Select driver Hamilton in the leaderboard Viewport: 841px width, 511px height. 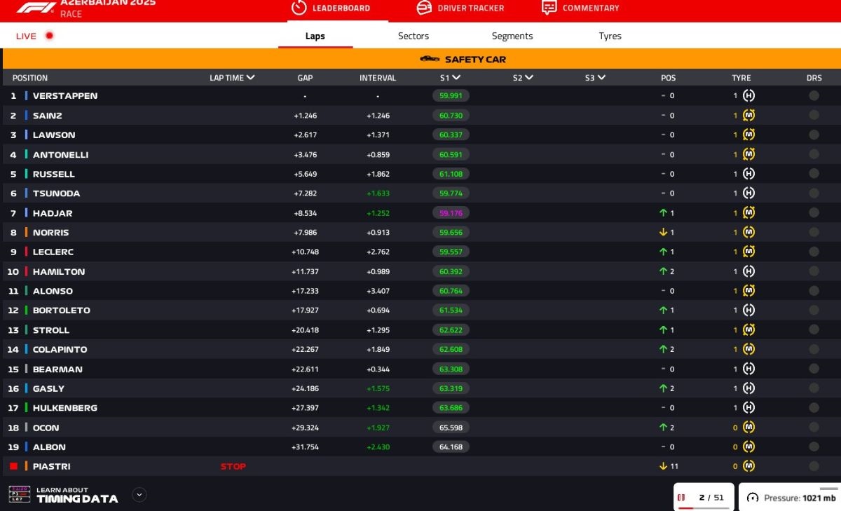59,271
